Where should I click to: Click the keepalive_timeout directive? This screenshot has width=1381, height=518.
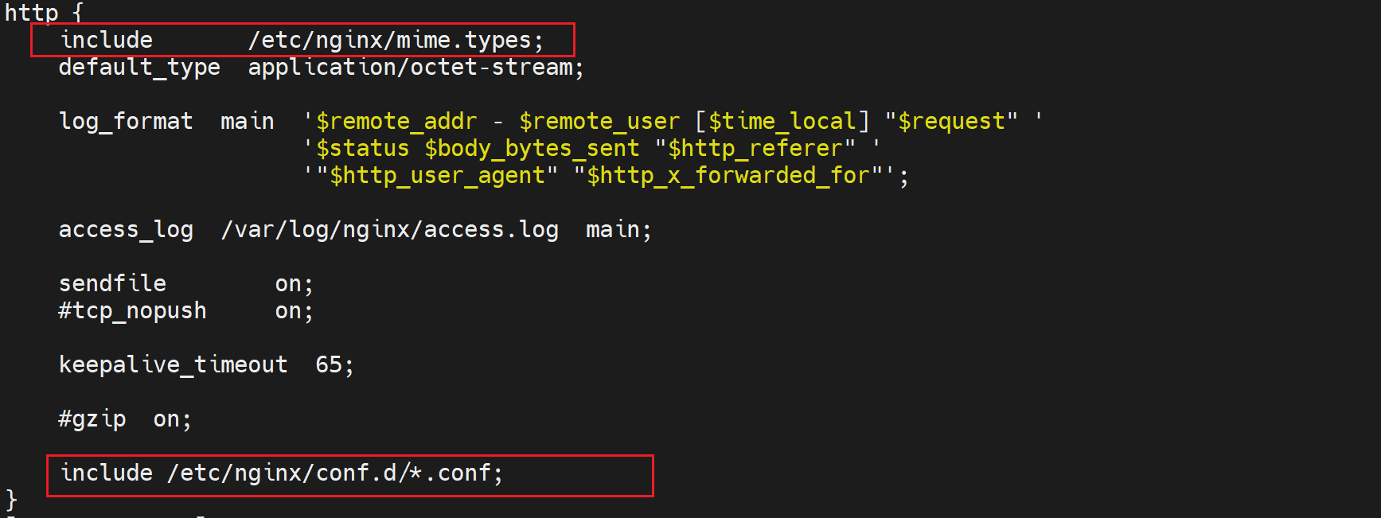173,365
